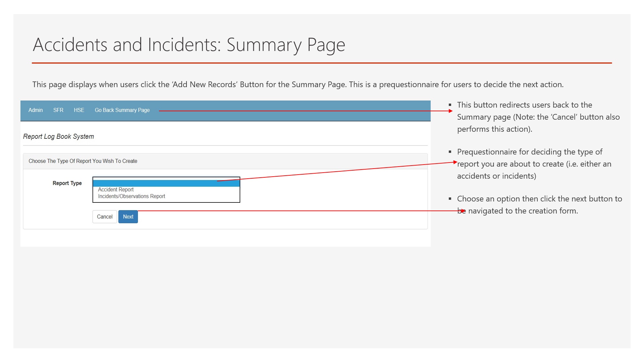The width and height of the screenshot is (644, 362).
Task: Click 'Choose The Type Of Report' panel header
Action: 83,161
